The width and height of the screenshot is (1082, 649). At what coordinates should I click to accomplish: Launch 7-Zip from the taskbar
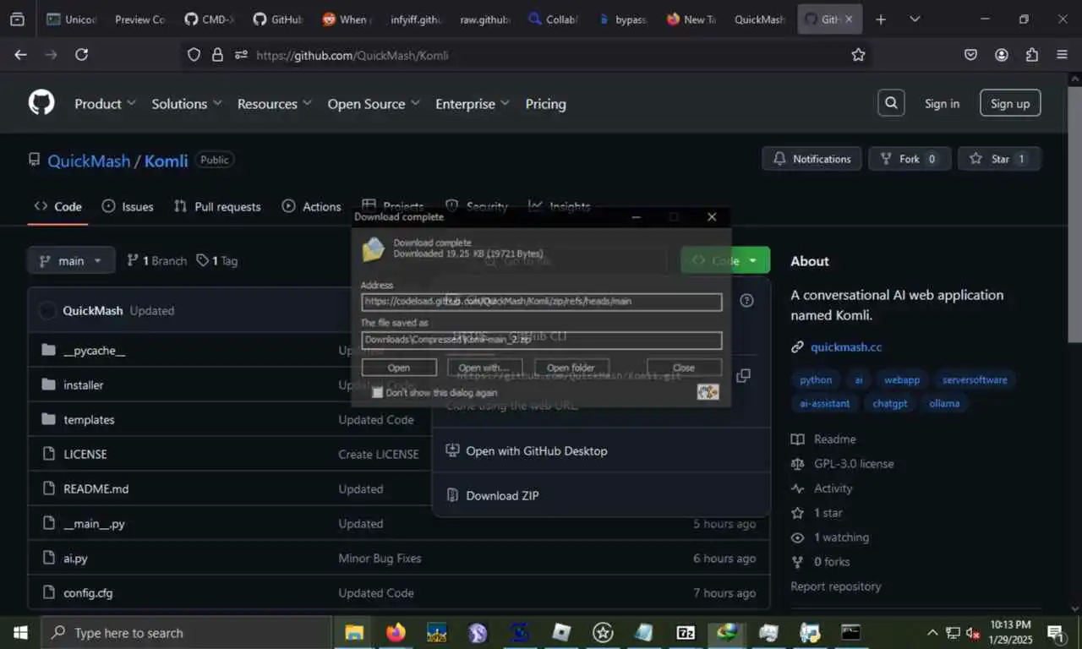tap(686, 632)
